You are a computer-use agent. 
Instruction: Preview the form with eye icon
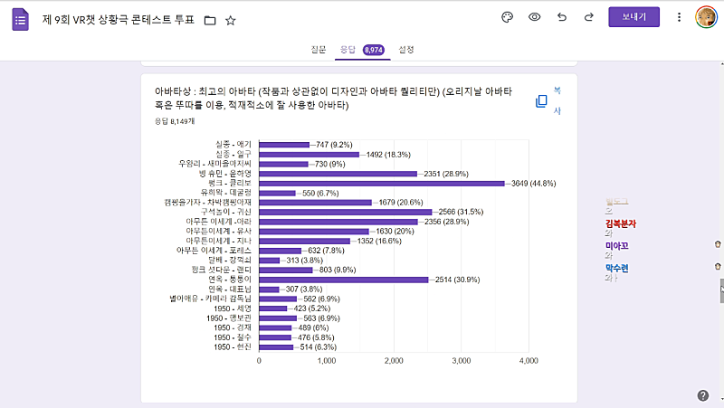[534, 17]
